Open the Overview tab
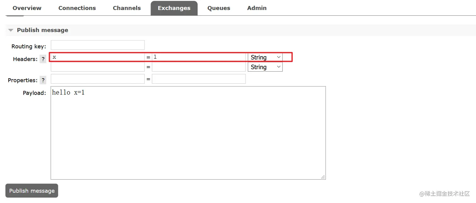Image resolution: width=476 pixels, height=203 pixels. [27, 8]
